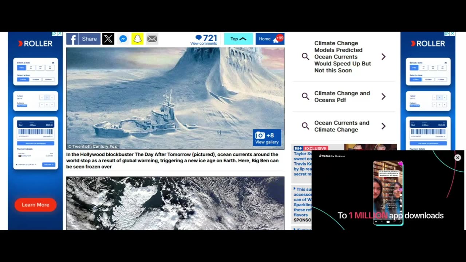The image size is (466, 262).
Task: Share via X icon
Action: click(108, 39)
